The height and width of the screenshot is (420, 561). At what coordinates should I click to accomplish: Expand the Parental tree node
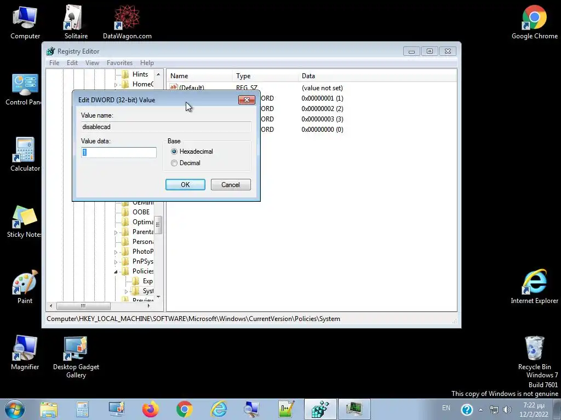click(x=116, y=232)
